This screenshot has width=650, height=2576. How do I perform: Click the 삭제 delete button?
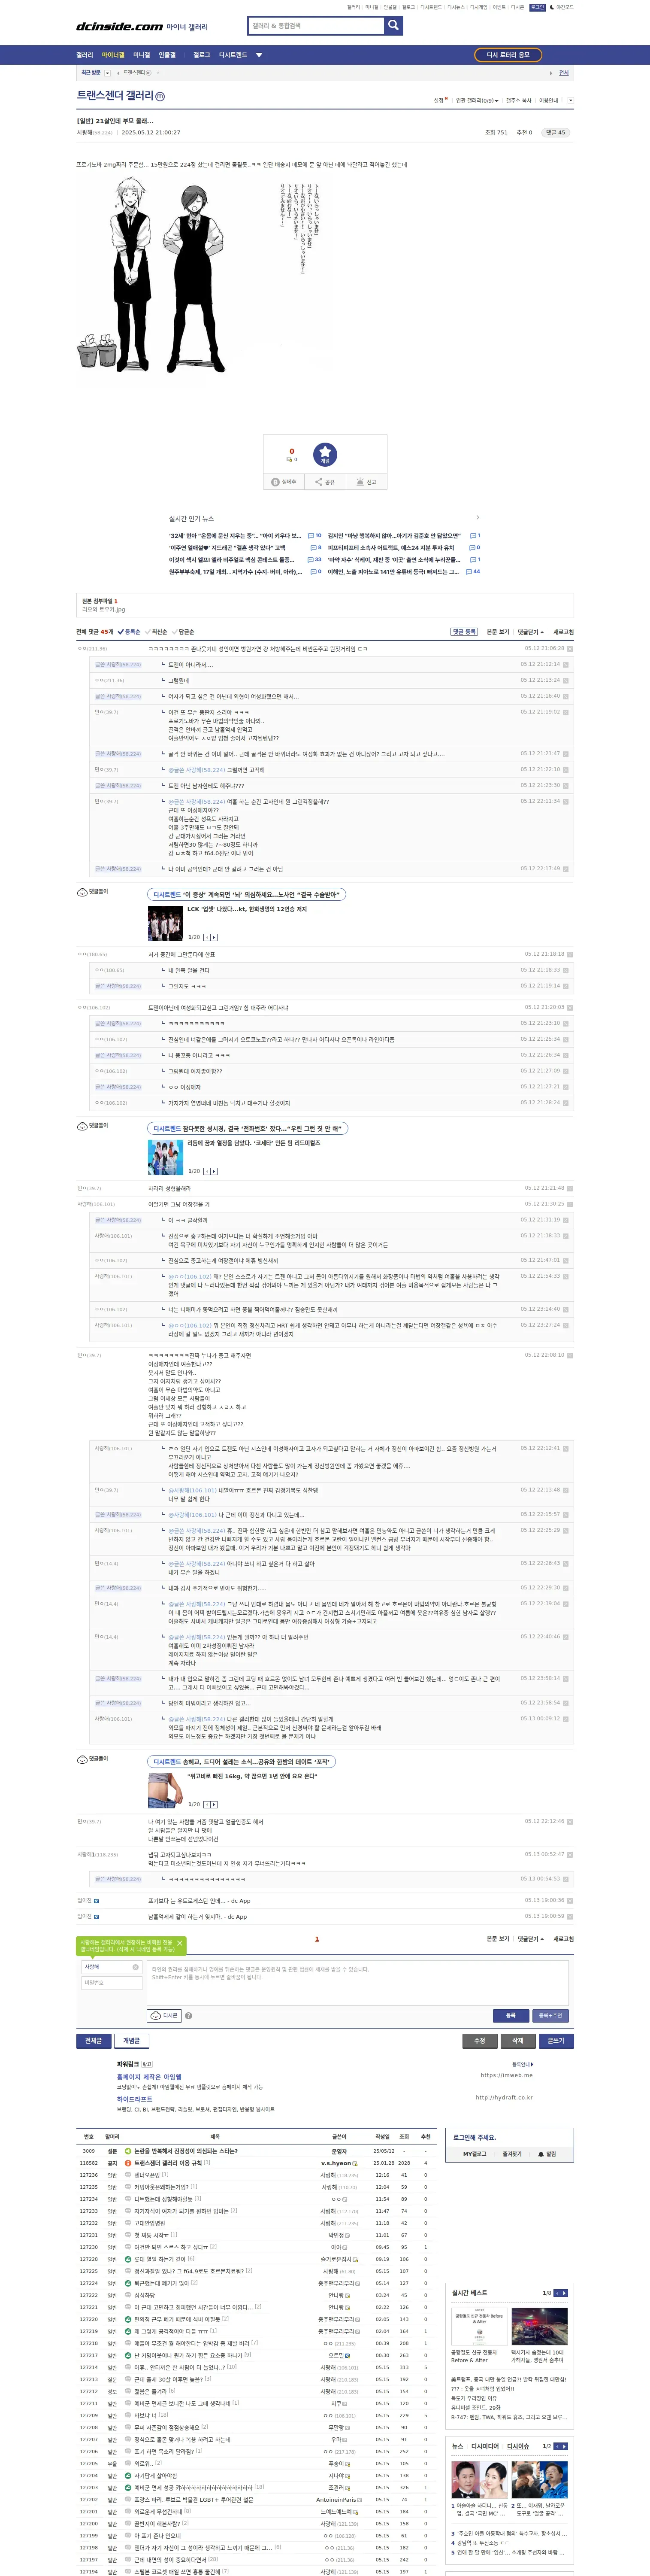[x=518, y=2040]
